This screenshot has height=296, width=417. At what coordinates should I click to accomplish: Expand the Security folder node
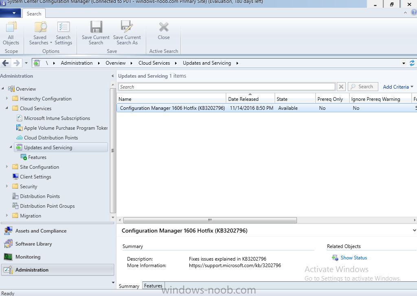7,187
